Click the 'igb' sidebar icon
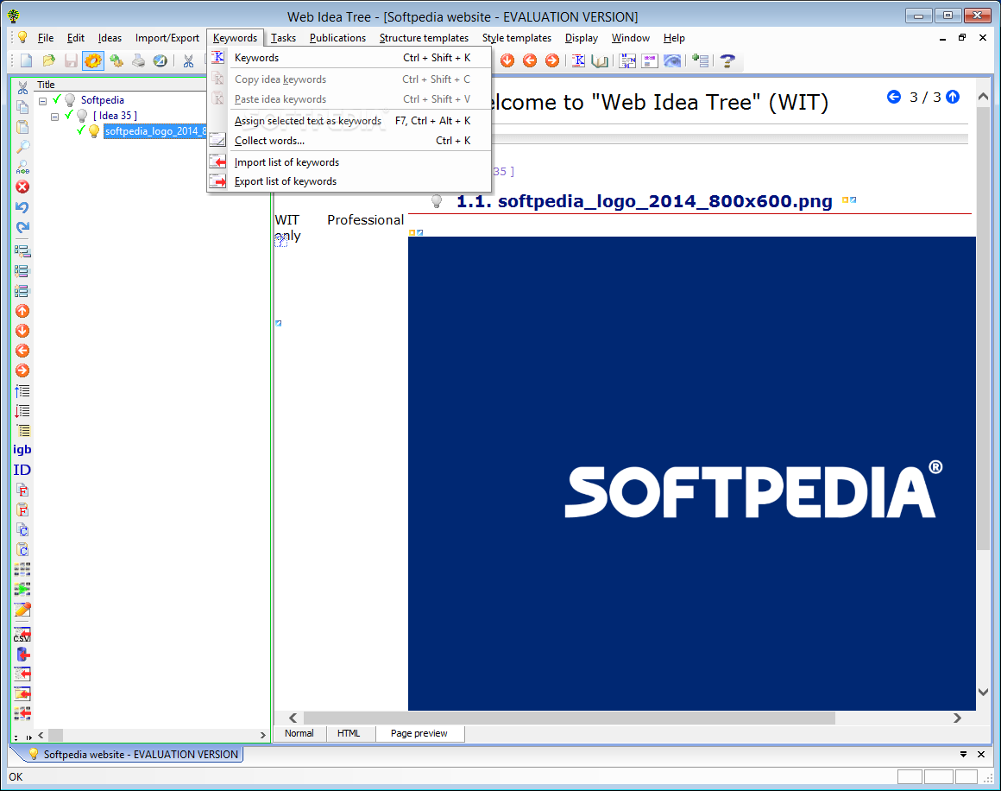Image resolution: width=1001 pixels, height=791 pixels. tap(22, 450)
